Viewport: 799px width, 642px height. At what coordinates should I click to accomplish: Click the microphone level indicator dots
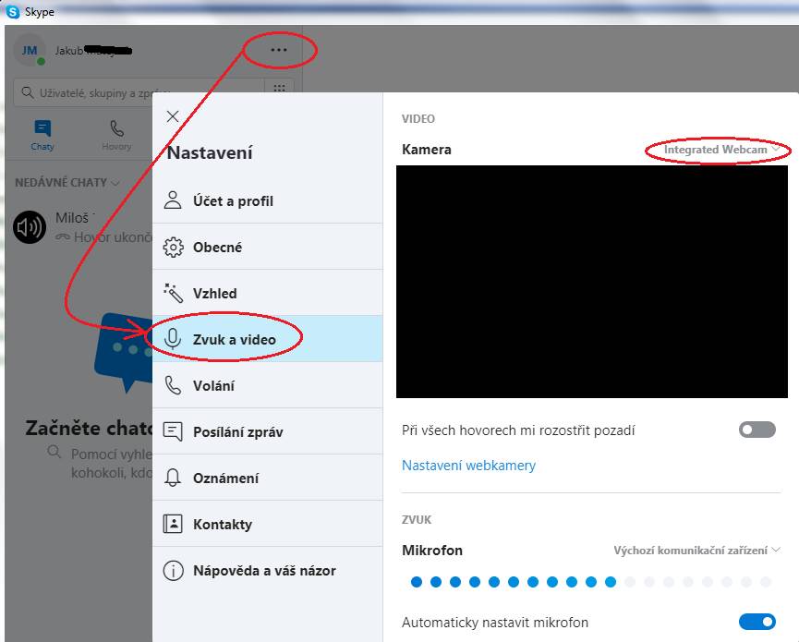(591, 582)
